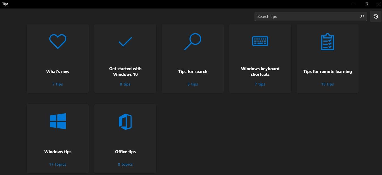Open the "What's new" title
Screen dimensions: 382x175
(58, 72)
